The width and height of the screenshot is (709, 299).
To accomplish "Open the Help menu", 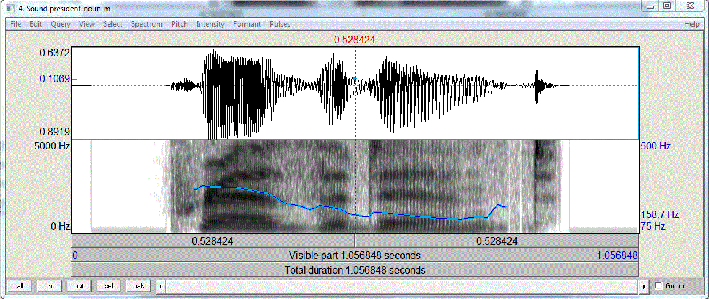I will point(691,24).
